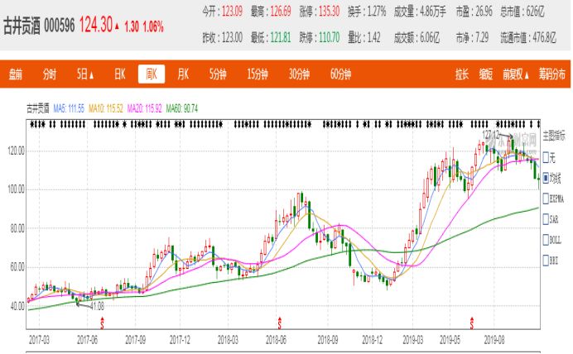
Task: Click the 60.00 price axis label
Action: [x=17, y=267]
